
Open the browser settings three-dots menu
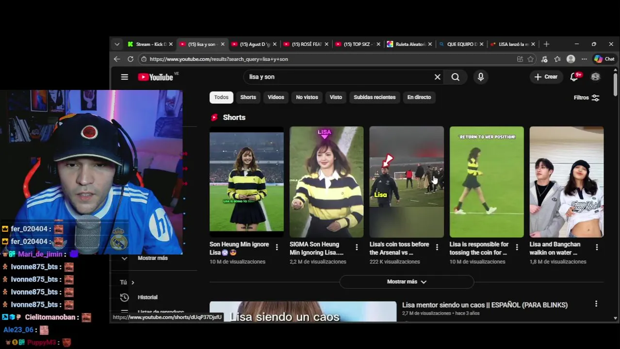click(584, 59)
